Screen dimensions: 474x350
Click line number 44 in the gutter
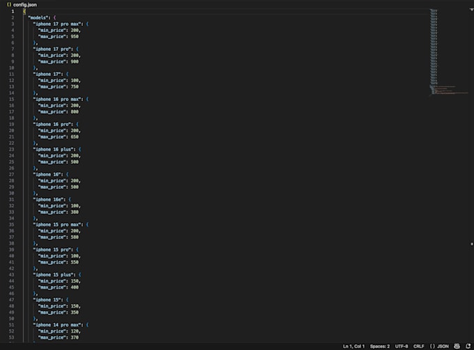point(11,281)
